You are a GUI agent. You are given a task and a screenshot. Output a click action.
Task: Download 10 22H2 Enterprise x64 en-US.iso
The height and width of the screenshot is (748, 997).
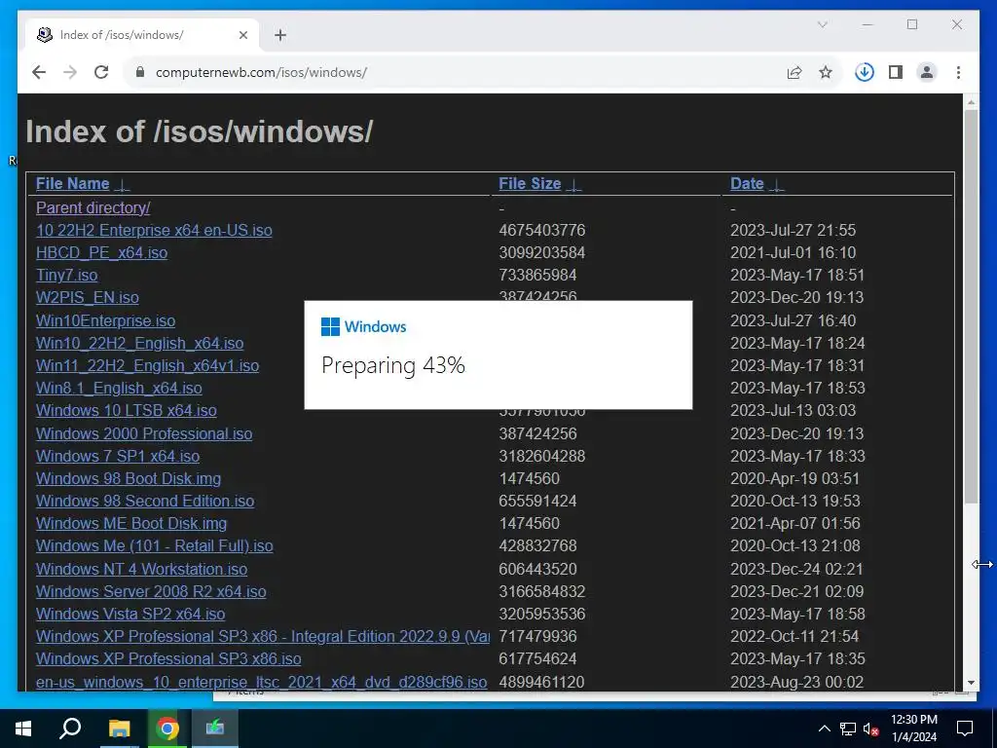coord(154,230)
